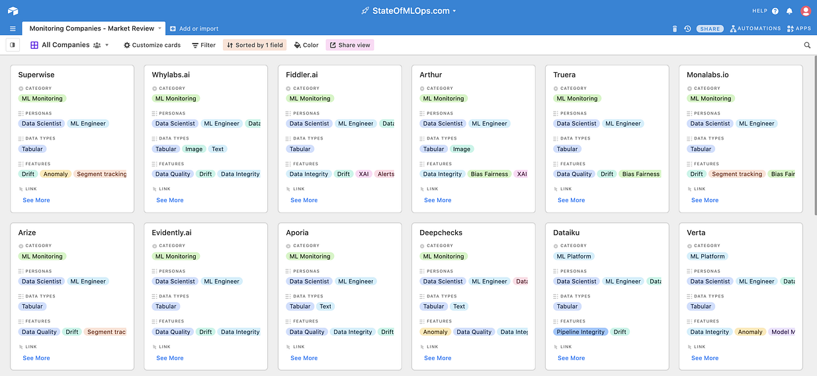Viewport: 817px width, 376px height.
Task: Follow See More link on Verta card
Action: (705, 358)
